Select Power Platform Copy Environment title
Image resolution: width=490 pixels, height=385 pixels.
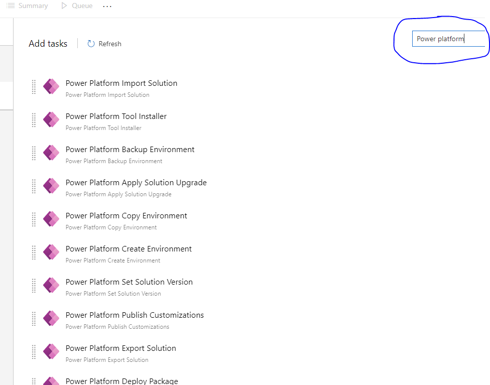[126, 216]
